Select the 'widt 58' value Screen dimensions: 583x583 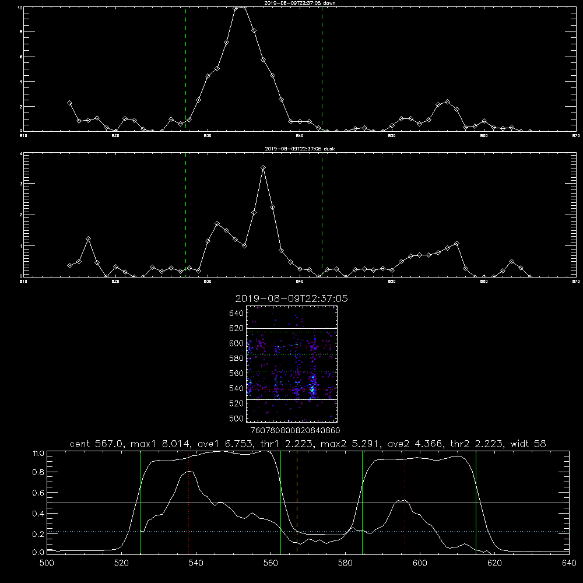[x=528, y=444]
